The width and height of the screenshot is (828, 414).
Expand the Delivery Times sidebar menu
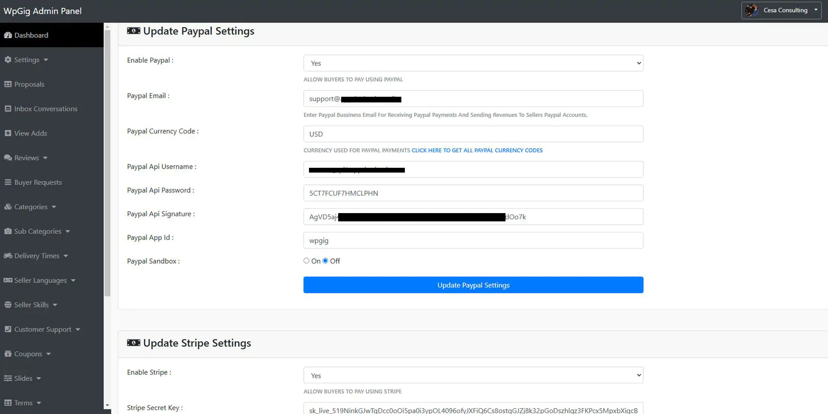point(37,256)
